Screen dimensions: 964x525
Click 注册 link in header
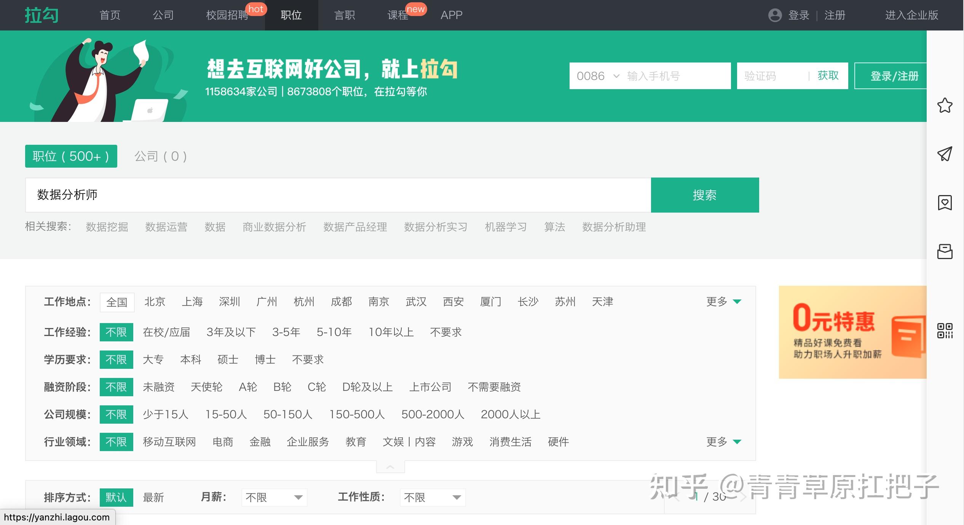[835, 15]
